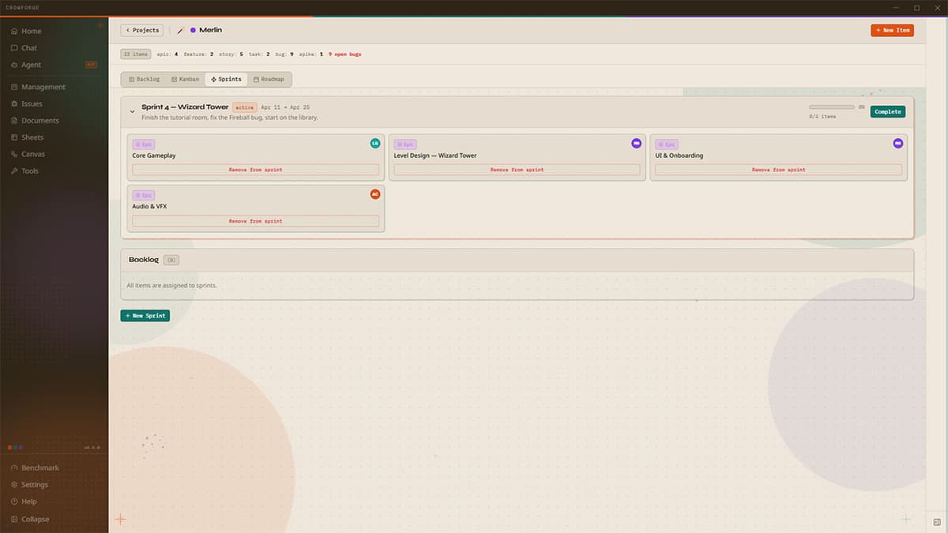The height and width of the screenshot is (533, 948).
Task: Click the 'bug: 9' count
Action: (x=284, y=54)
